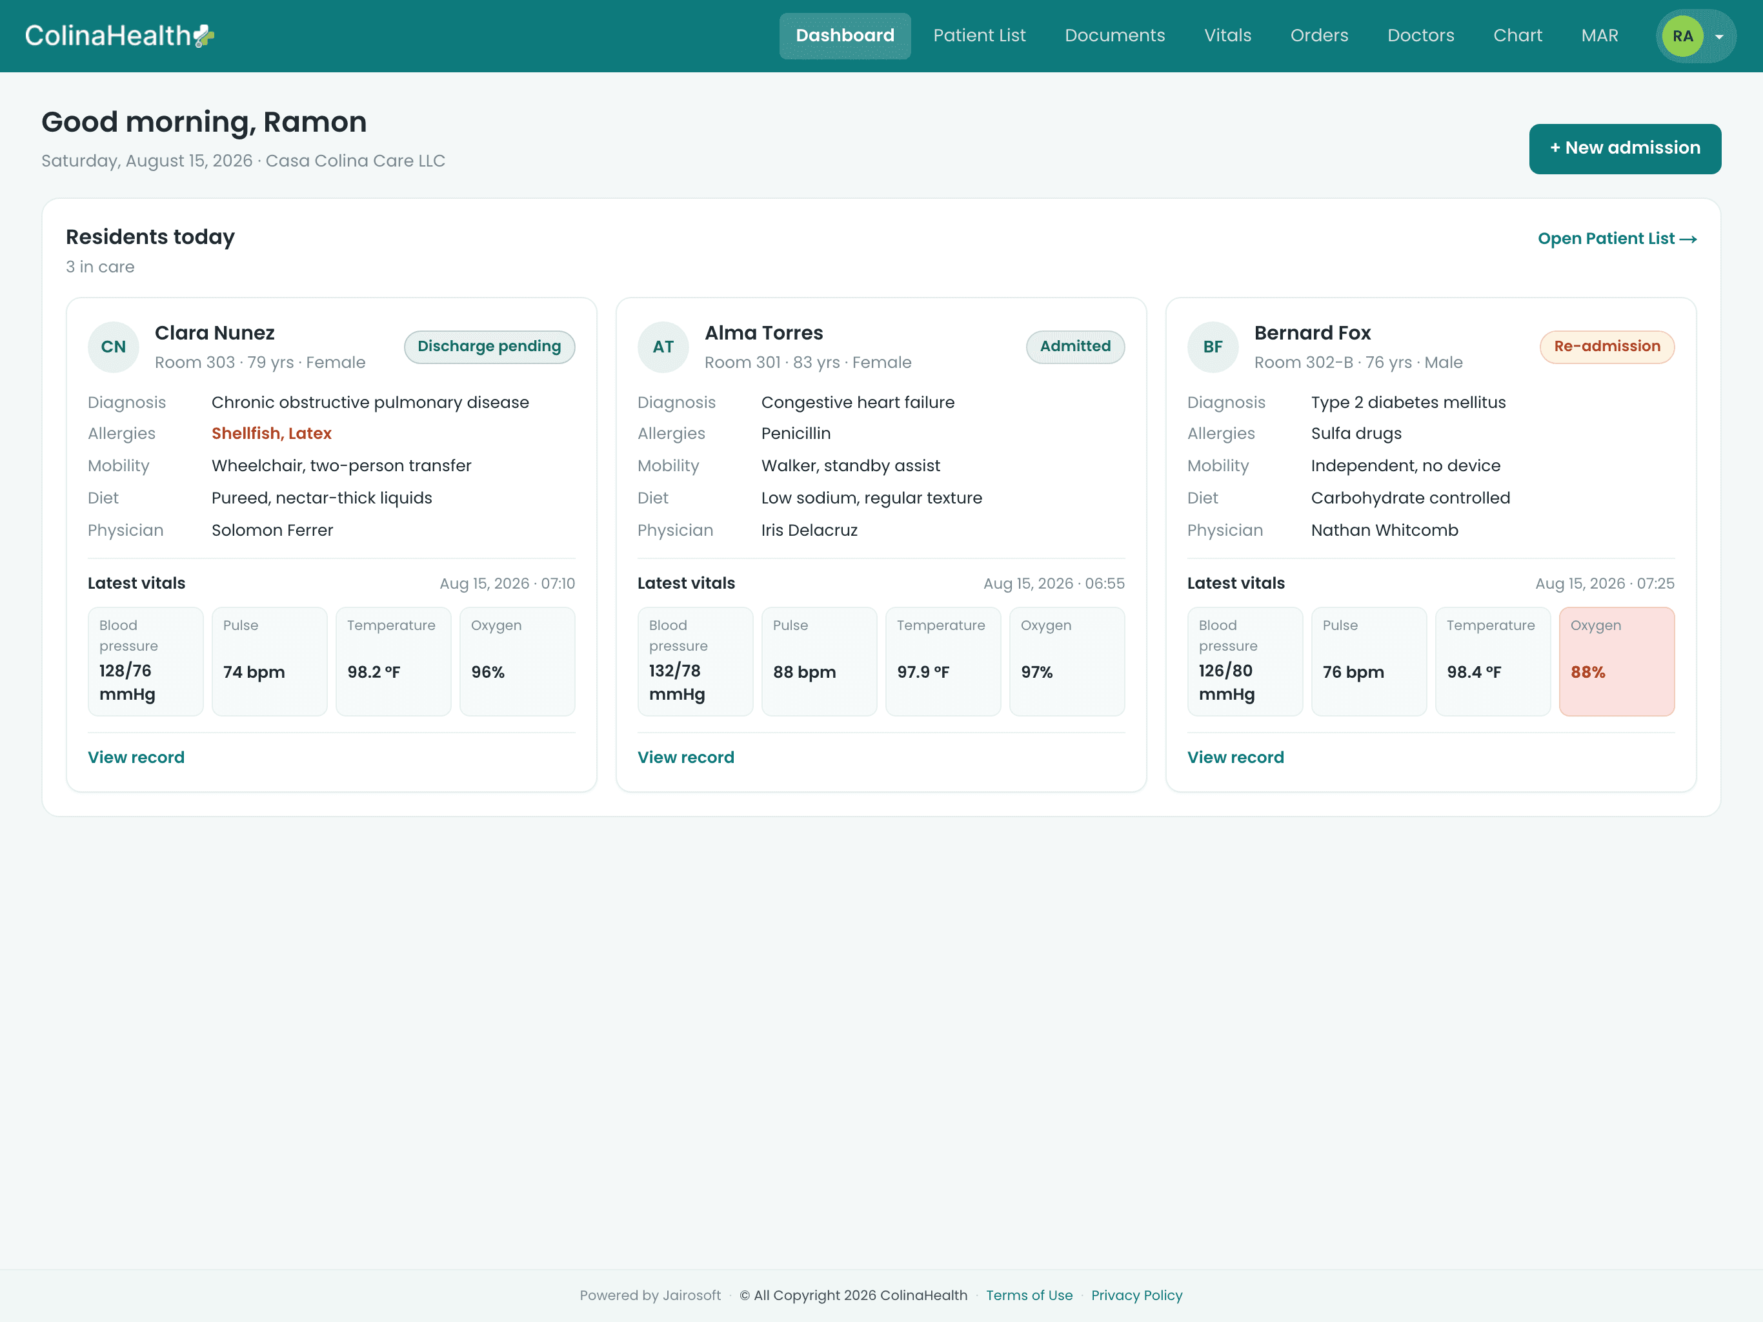Image resolution: width=1763 pixels, height=1322 pixels.
Task: Click the Re-admission status badge
Action: 1607,347
